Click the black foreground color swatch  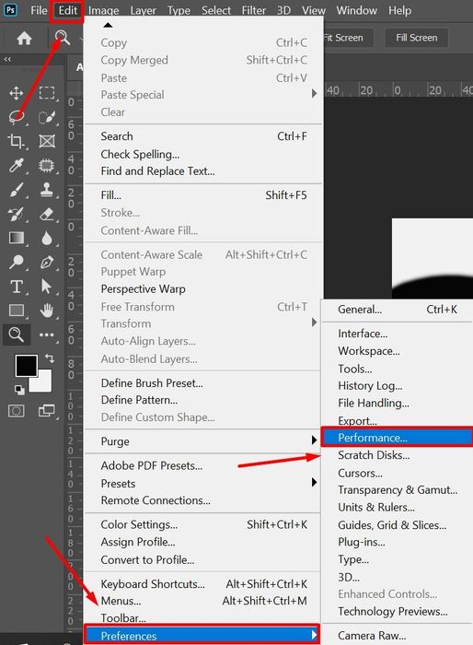click(x=27, y=365)
